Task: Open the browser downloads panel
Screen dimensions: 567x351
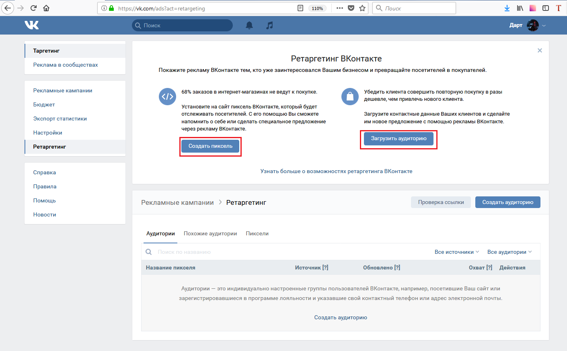Action: [x=507, y=8]
